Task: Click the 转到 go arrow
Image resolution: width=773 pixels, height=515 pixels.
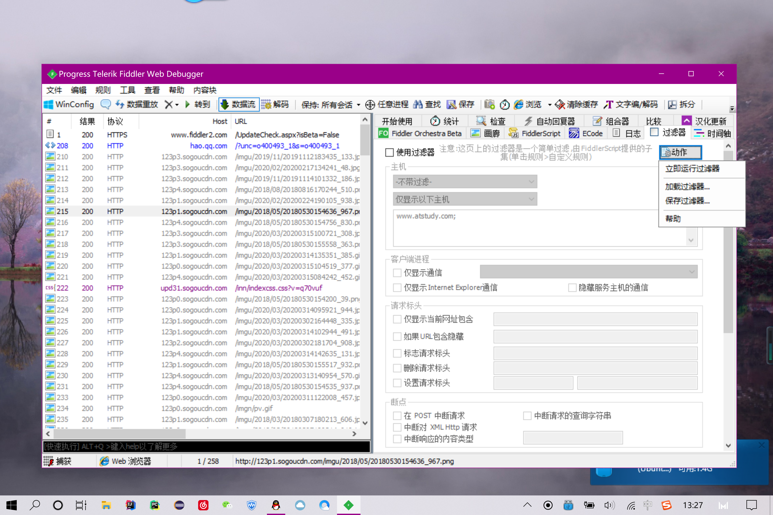Action: 198,105
